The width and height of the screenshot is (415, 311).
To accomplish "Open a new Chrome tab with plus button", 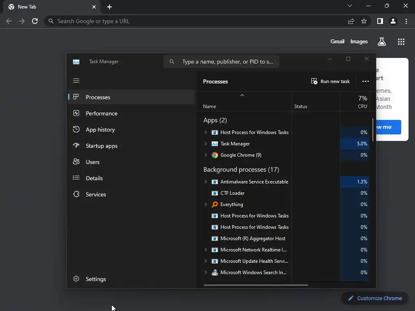I will (109, 7).
